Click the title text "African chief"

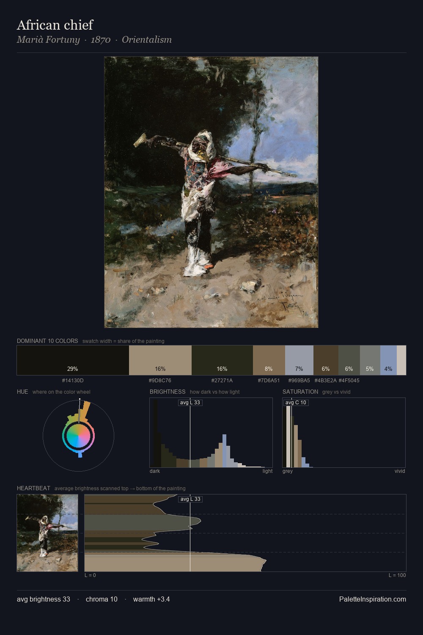point(55,25)
